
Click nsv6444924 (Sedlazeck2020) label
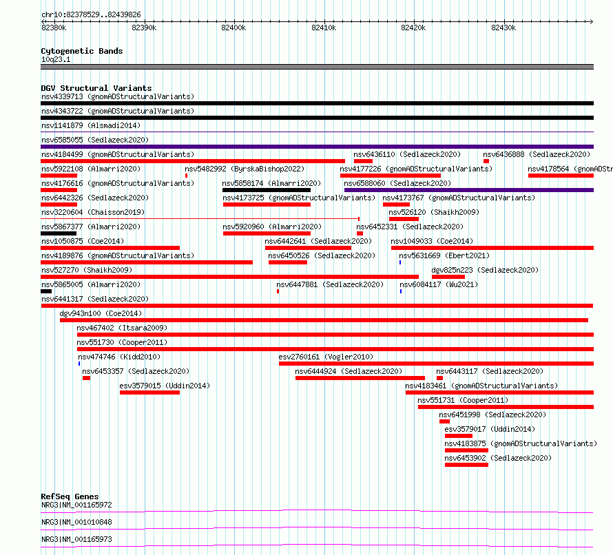coord(349,371)
